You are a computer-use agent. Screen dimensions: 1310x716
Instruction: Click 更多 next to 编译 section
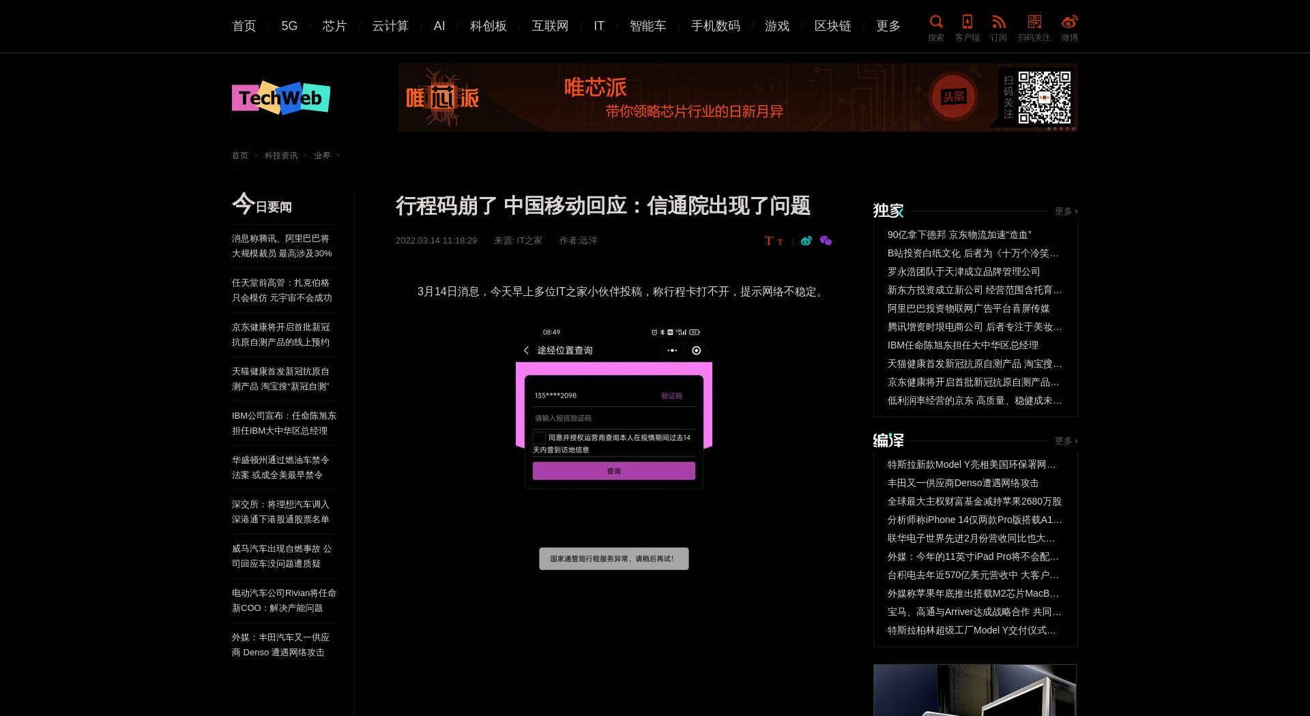(1066, 441)
